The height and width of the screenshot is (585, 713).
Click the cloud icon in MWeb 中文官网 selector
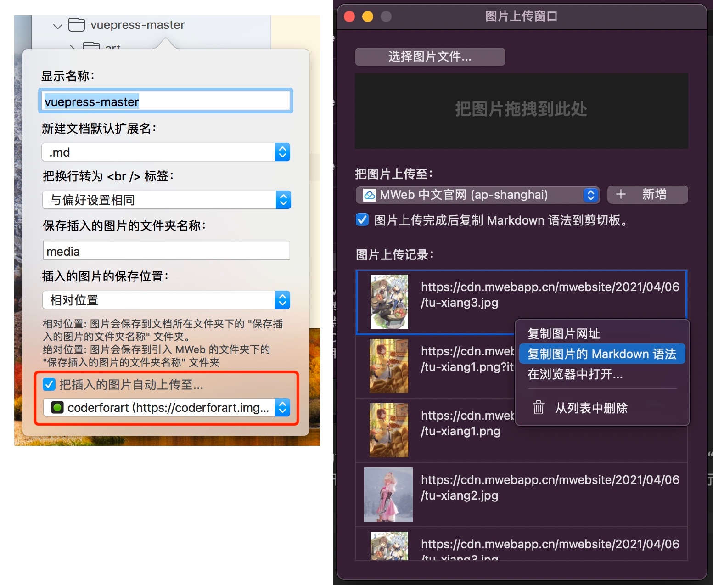pos(369,195)
